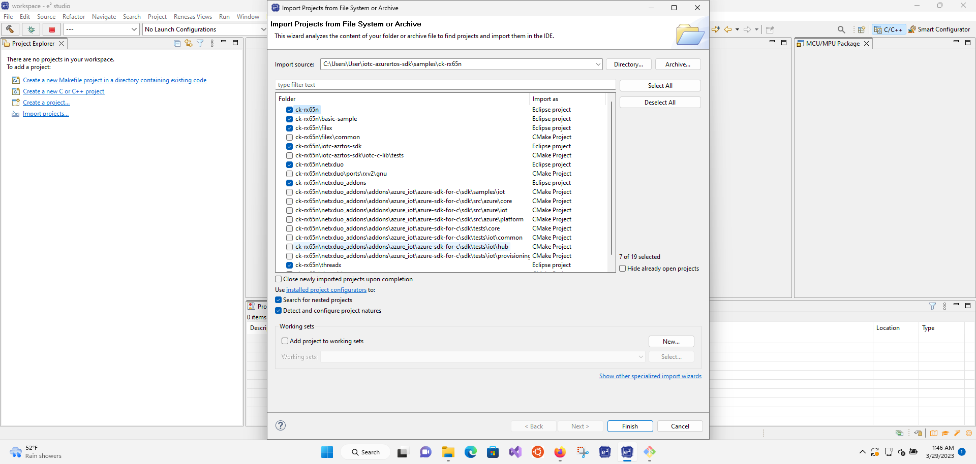
Task: Open Visual Studio from the taskbar
Action: coord(515,452)
